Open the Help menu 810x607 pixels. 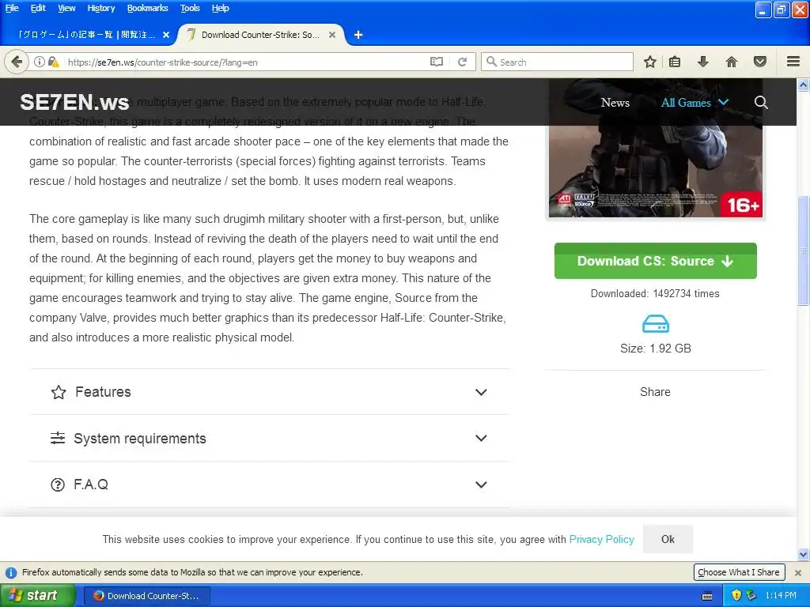[220, 8]
